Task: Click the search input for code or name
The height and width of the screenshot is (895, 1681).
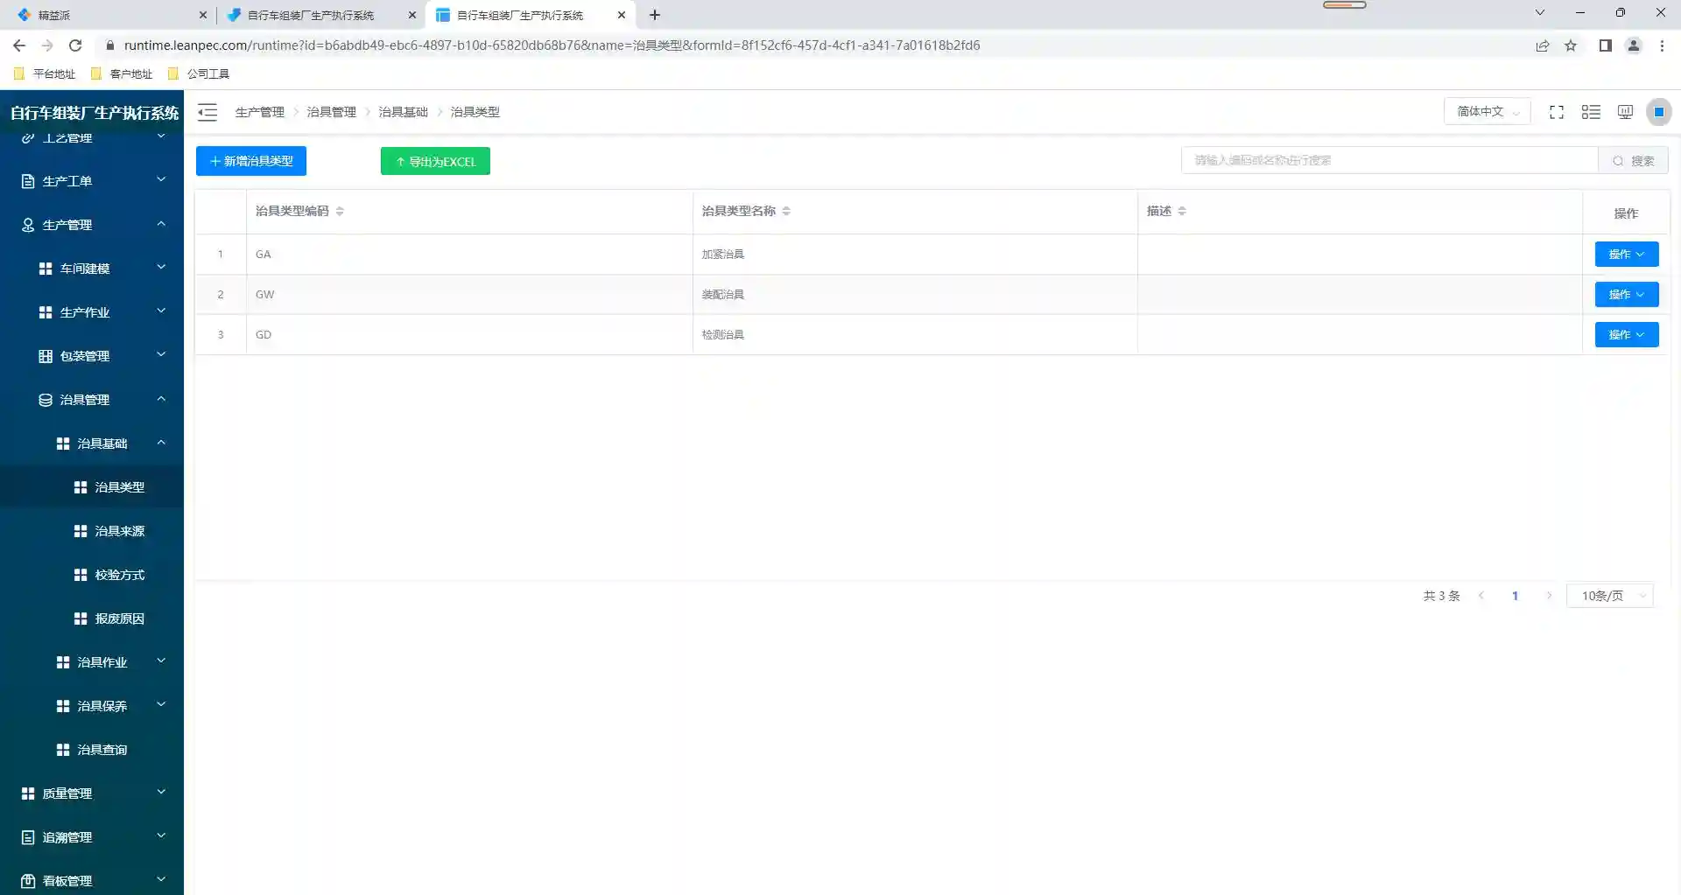Action: (1389, 161)
